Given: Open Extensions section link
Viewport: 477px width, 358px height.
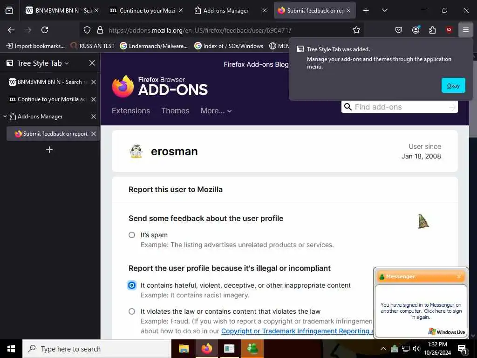Looking at the screenshot, I should point(131,111).
